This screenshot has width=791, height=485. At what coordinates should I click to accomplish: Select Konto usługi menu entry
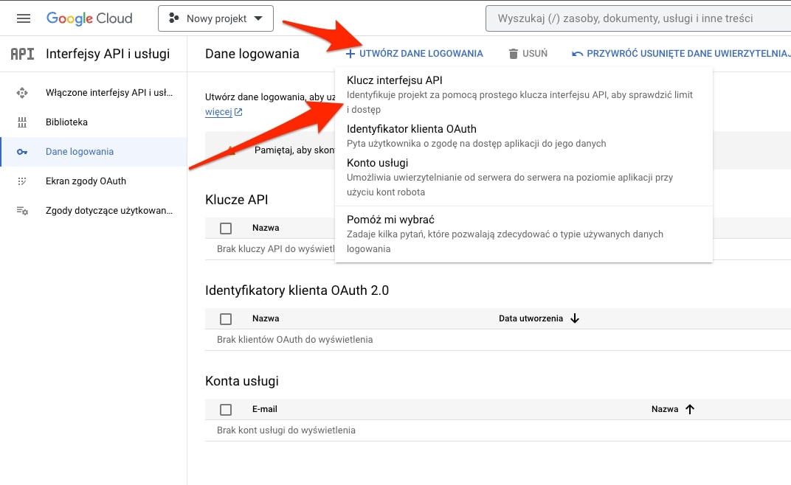378,162
